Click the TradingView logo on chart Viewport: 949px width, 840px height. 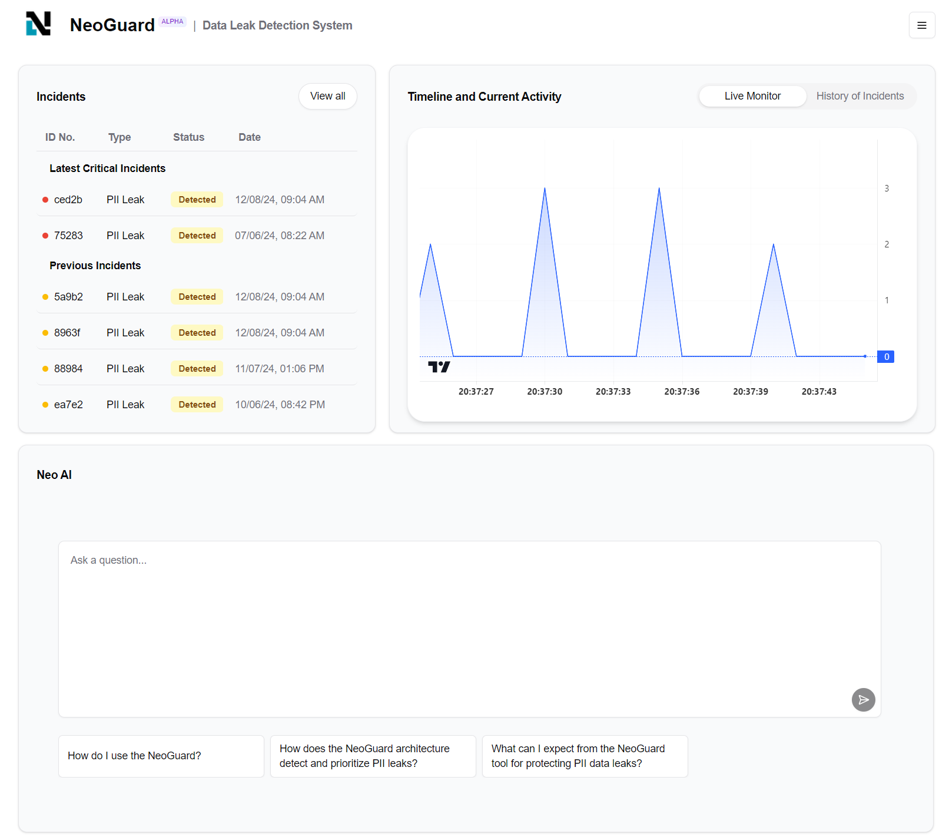point(439,367)
